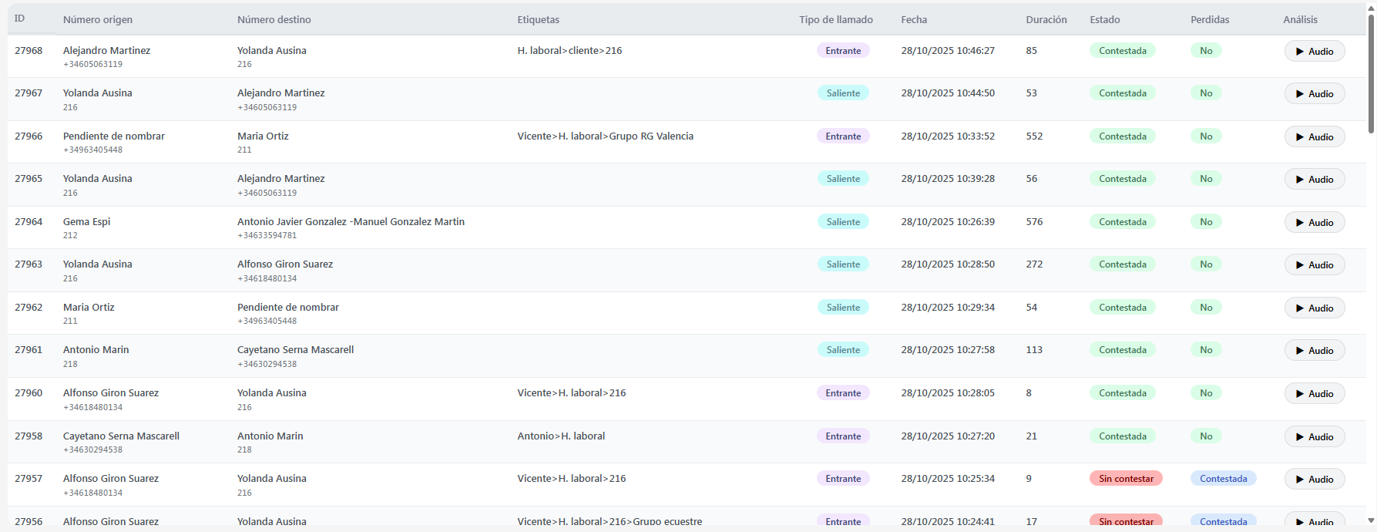The image size is (1377, 532).
Task: Click Entrante badge on call 27968
Action: (x=843, y=51)
